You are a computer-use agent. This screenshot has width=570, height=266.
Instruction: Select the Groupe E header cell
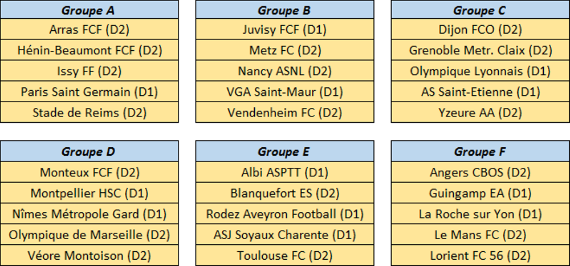click(284, 151)
